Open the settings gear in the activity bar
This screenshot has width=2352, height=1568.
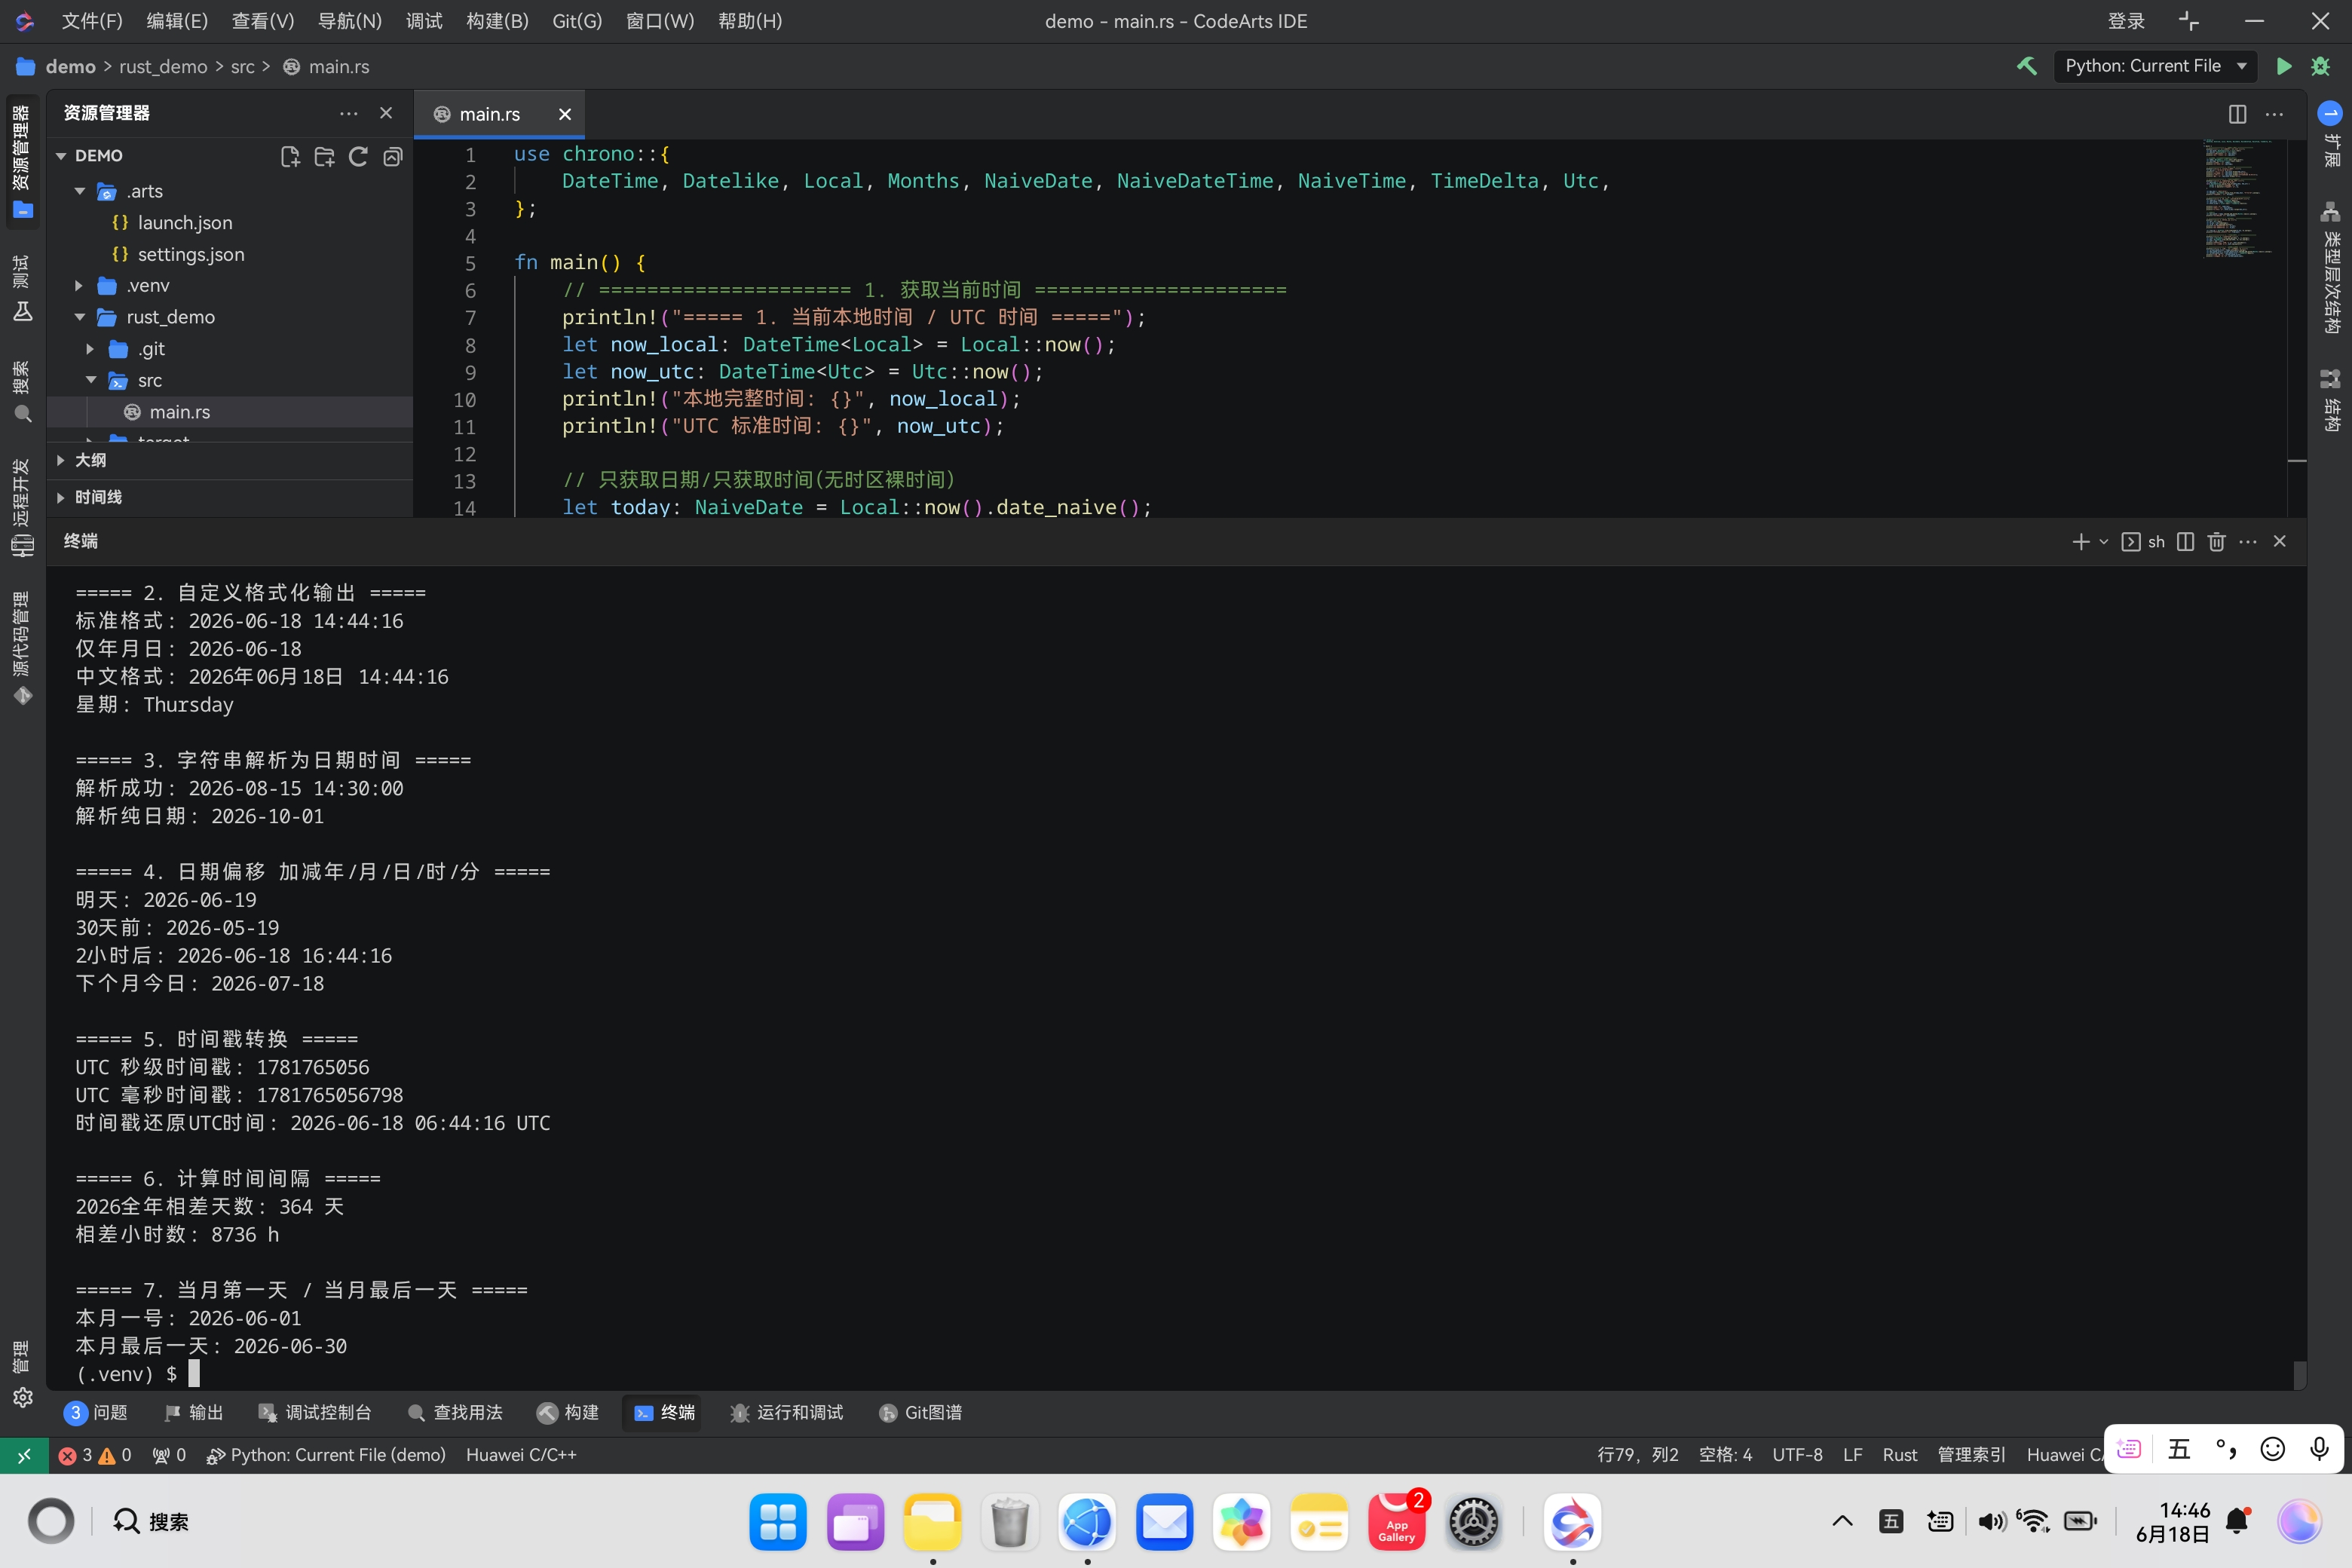click(x=22, y=1397)
